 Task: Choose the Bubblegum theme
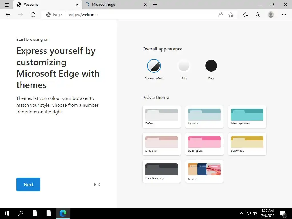point(204,144)
